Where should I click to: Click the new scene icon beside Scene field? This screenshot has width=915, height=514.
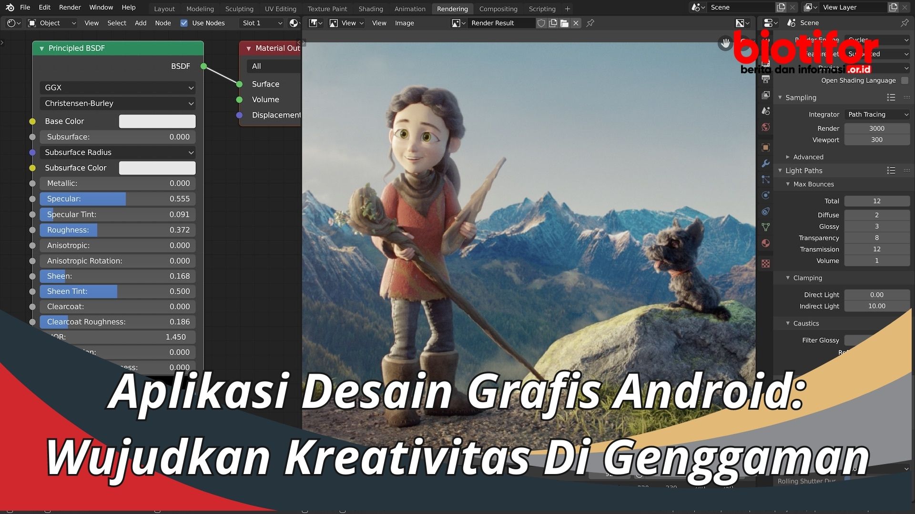point(781,7)
